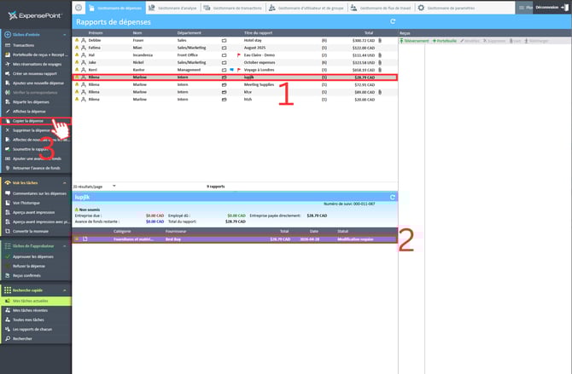
Task: Select Approuver les dépenses in sidebar
Action: click(x=32, y=256)
